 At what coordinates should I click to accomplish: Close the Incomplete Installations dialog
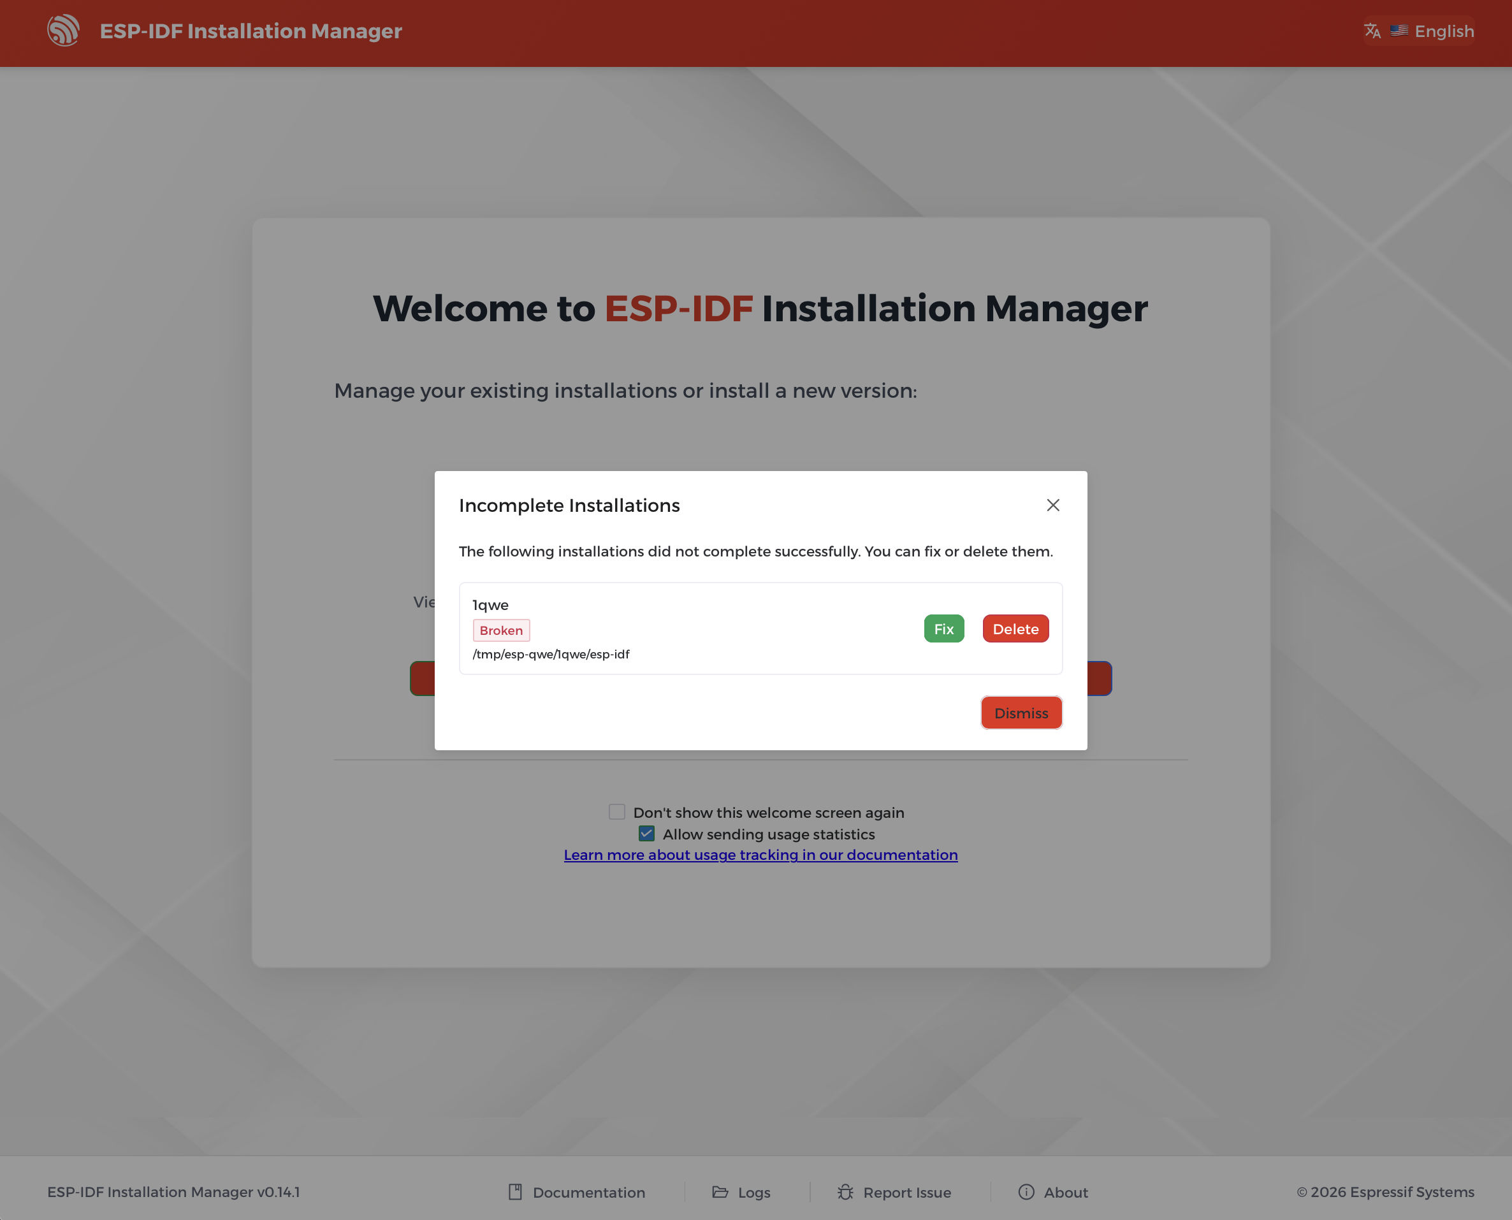click(1052, 505)
